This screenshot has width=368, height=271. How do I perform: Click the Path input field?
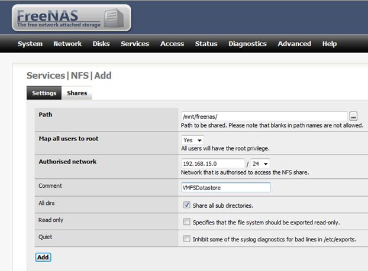[x=264, y=116]
